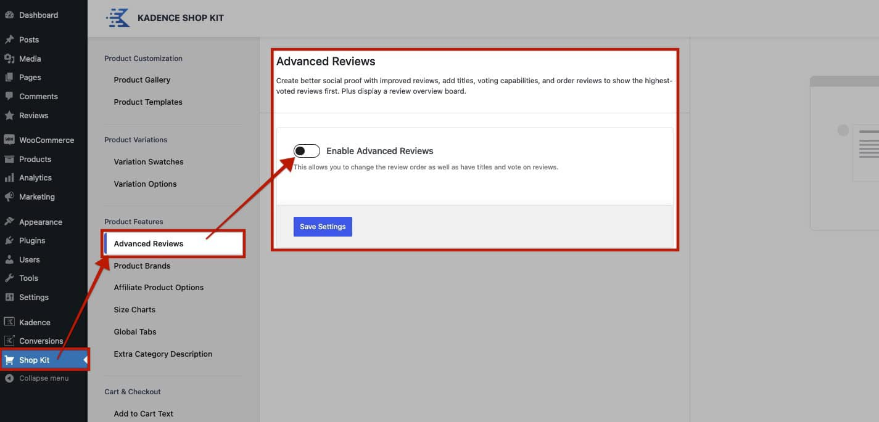Open the Global Tabs settings link
The height and width of the screenshot is (422, 879).
(x=135, y=331)
